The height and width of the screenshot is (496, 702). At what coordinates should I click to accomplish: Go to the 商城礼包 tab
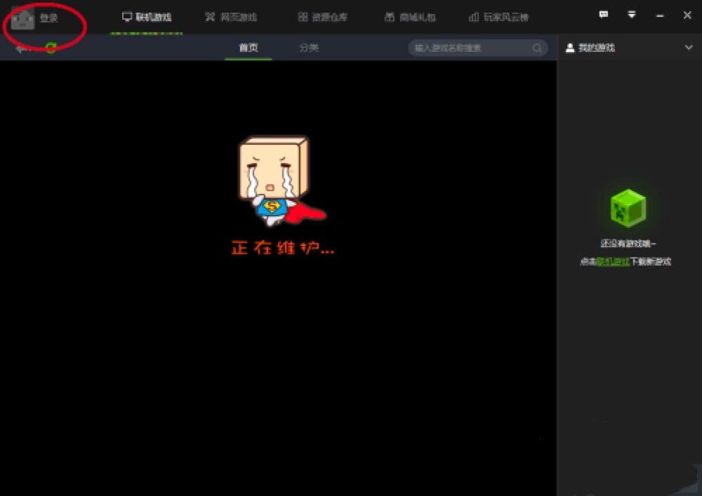[410, 17]
